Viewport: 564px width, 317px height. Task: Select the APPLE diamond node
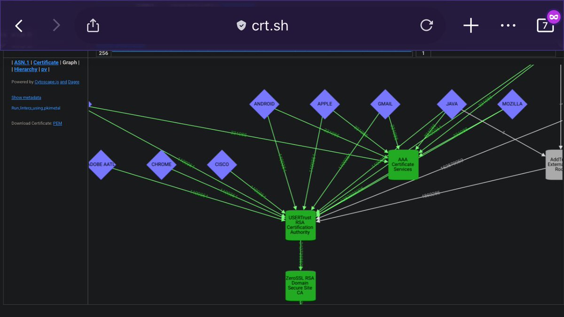tap(325, 104)
